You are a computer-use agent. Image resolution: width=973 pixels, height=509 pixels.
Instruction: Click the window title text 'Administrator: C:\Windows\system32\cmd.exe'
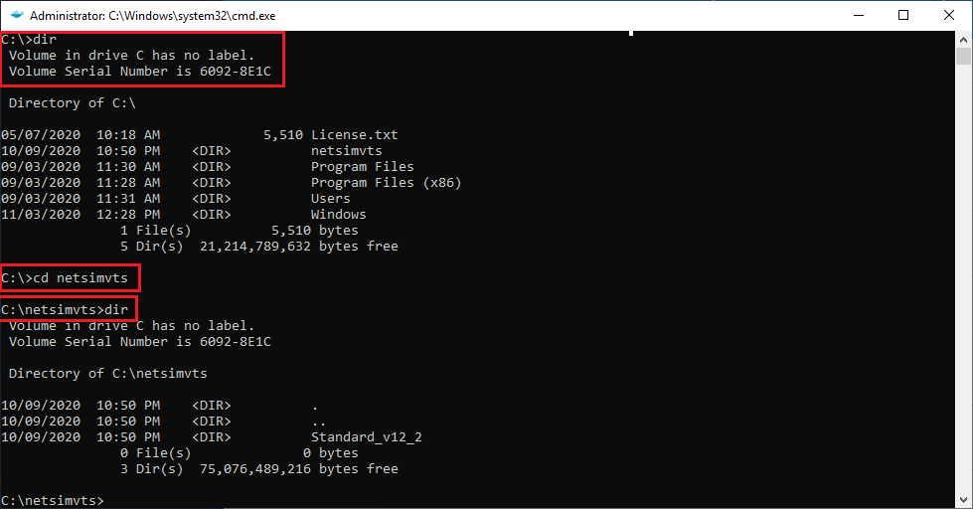coord(153,16)
